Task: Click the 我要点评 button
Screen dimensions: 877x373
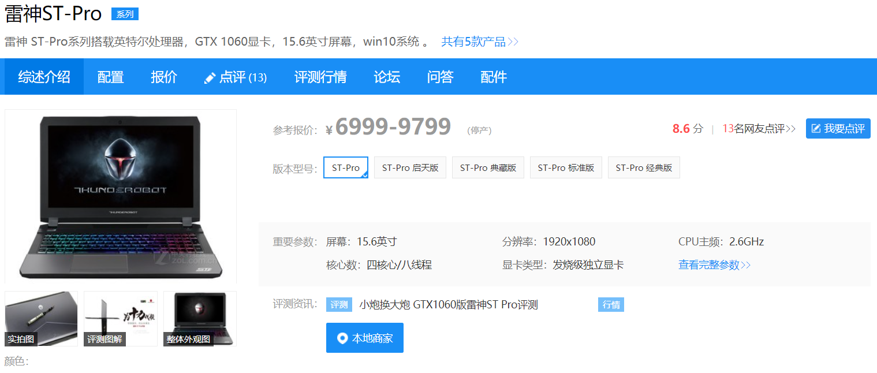Action: coord(838,129)
